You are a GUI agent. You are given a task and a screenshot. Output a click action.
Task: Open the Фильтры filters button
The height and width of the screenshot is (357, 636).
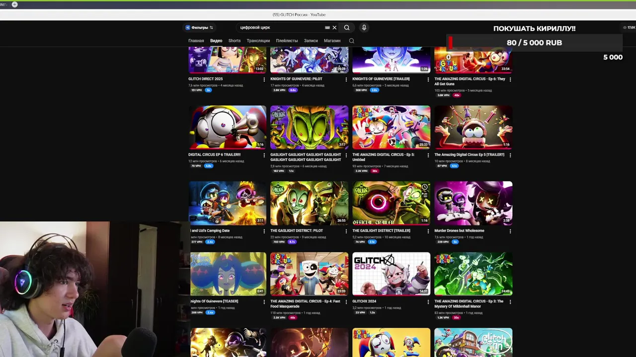tap(199, 28)
